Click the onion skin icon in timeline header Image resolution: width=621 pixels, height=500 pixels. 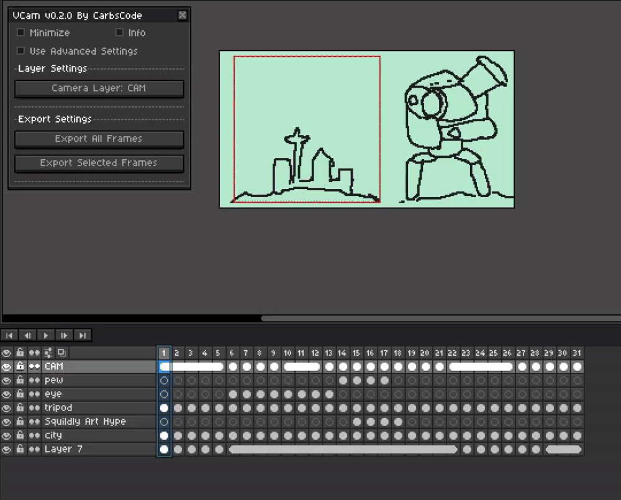click(x=61, y=353)
